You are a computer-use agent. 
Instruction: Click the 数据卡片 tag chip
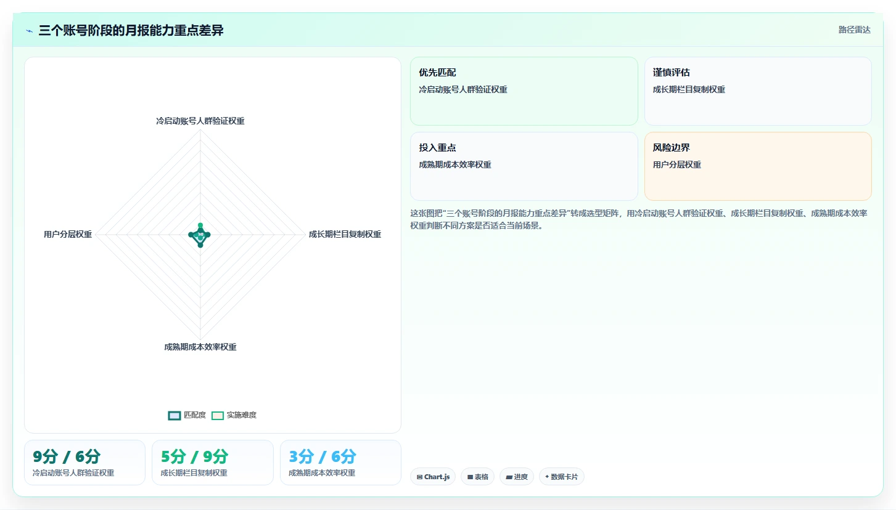coord(562,477)
